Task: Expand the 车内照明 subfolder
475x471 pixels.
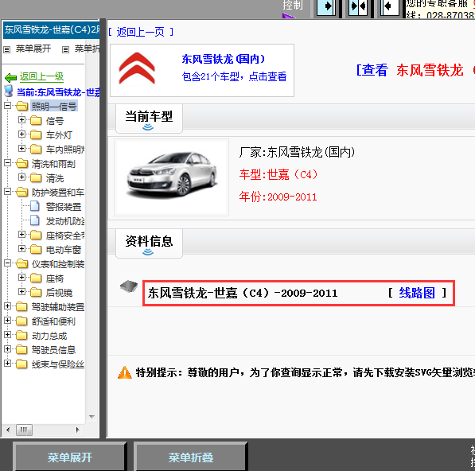Action: pyautogui.click(x=21, y=148)
